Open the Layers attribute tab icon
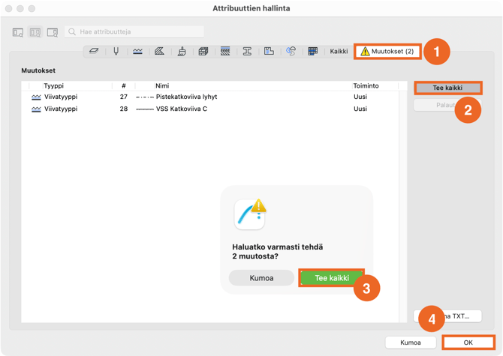Screen dimensions: 503x356 [x=94, y=52]
